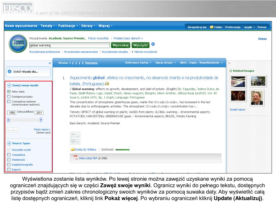This screenshot has width=276, height=207.
Task: Switch to Wyszukiwanie podstawowe
Action: [x=44, y=52]
